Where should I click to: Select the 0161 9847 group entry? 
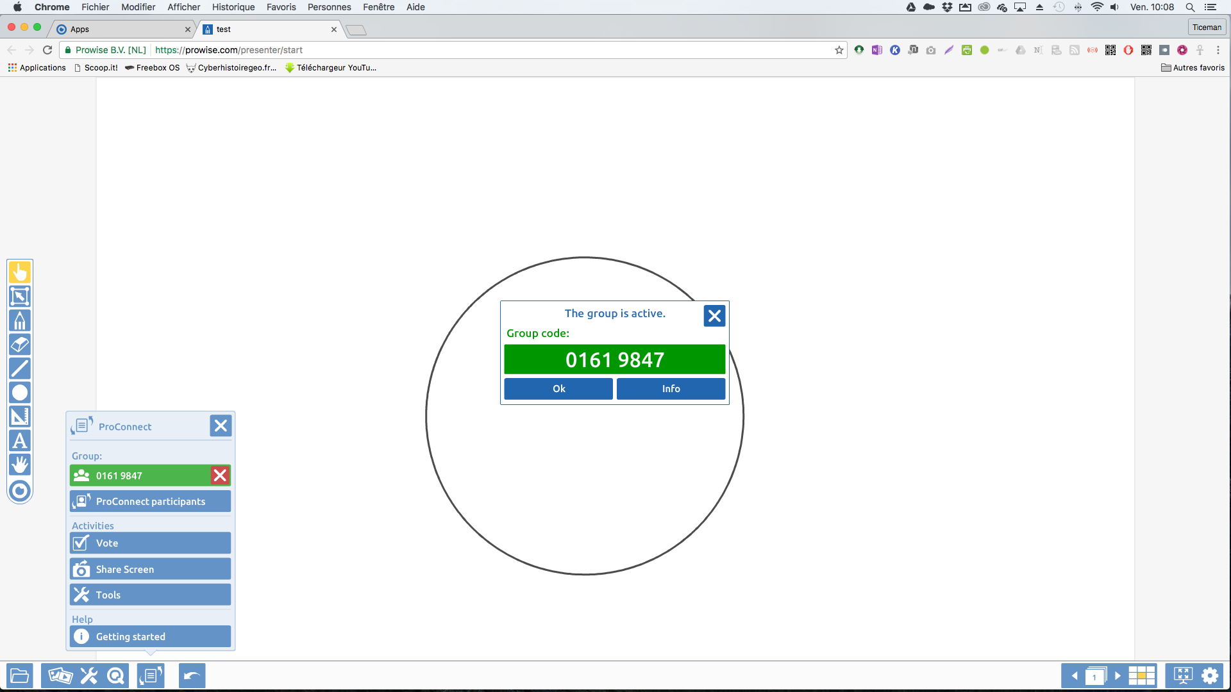(x=140, y=475)
